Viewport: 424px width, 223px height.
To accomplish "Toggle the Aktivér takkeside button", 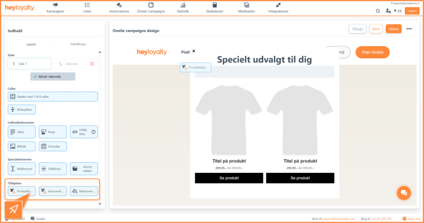I will click(x=53, y=77).
